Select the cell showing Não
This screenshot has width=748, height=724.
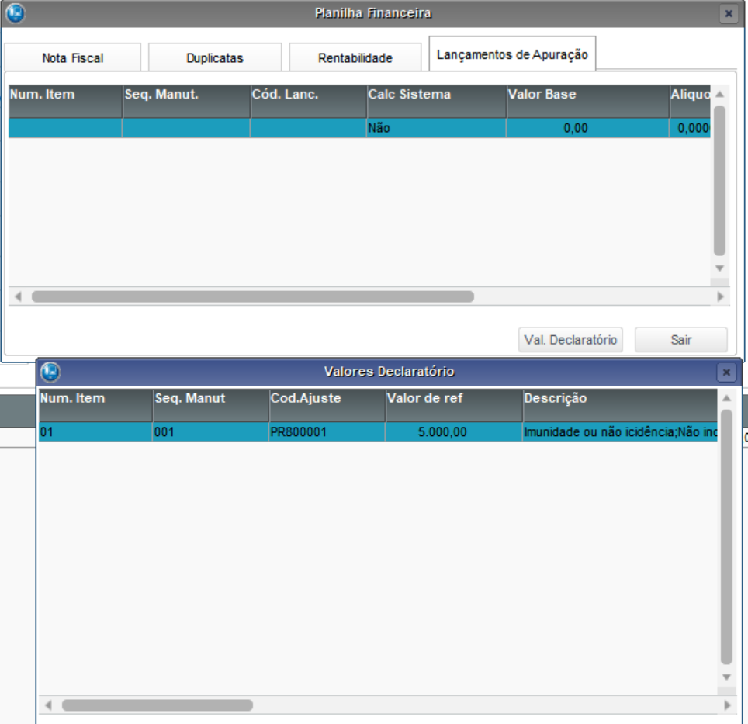tap(436, 128)
